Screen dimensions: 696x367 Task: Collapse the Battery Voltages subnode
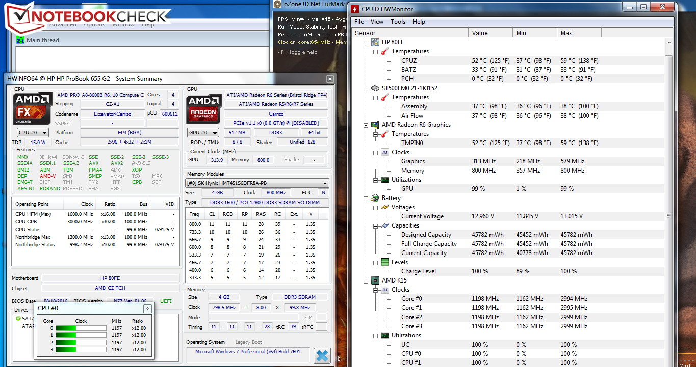pos(376,207)
